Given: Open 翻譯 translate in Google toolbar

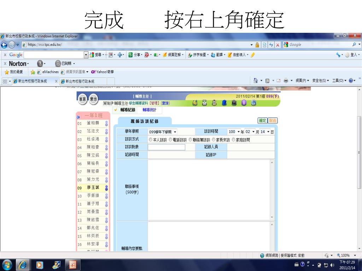Looking at the screenshot, I should (x=217, y=55).
